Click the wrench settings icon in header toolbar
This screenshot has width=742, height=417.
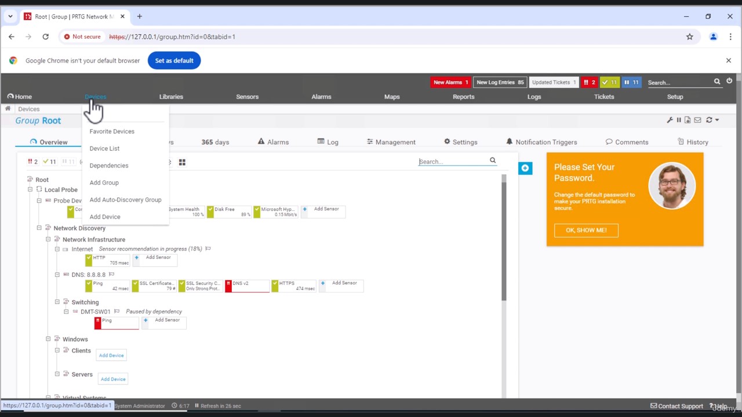point(670,120)
